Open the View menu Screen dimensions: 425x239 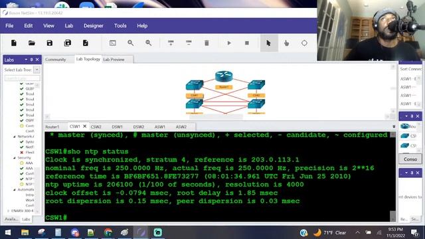point(48,26)
